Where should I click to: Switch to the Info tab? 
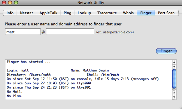pyautogui.click(x=10, y=13)
